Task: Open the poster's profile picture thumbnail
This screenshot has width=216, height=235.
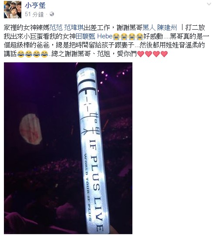Action: (13, 10)
